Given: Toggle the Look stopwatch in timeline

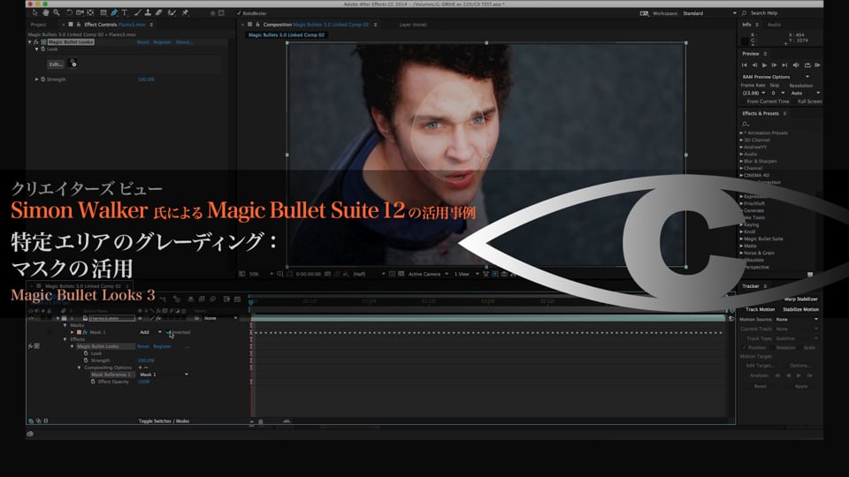Looking at the screenshot, I should point(86,353).
